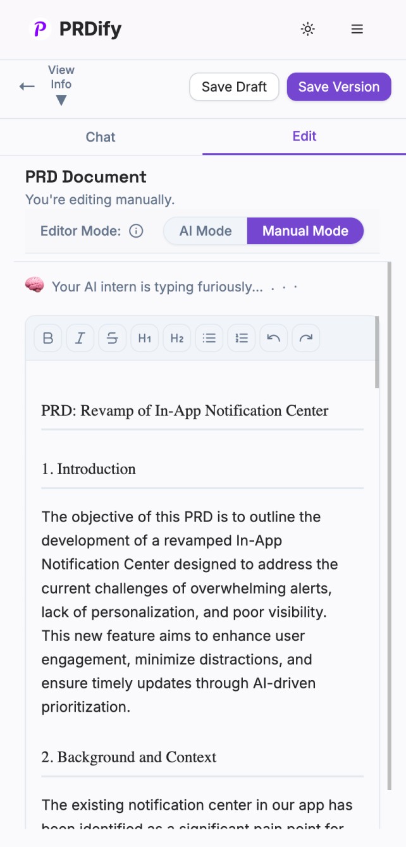The width and height of the screenshot is (406, 847).
Task: Select the Edit tab
Action: tap(304, 137)
